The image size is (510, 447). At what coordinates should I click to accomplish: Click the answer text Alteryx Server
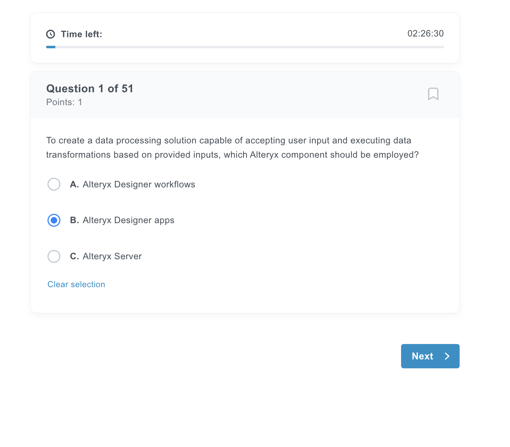tap(112, 256)
